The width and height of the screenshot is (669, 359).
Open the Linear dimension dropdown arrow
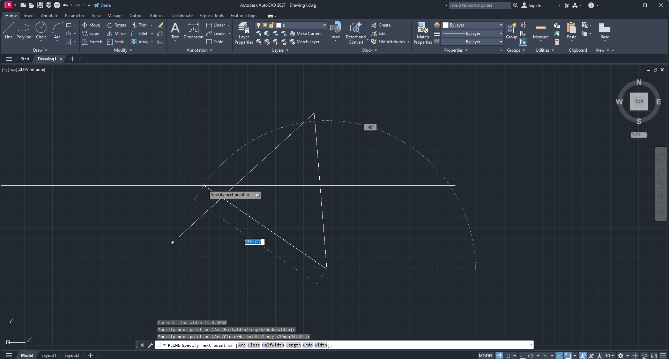pyautogui.click(x=229, y=25)
